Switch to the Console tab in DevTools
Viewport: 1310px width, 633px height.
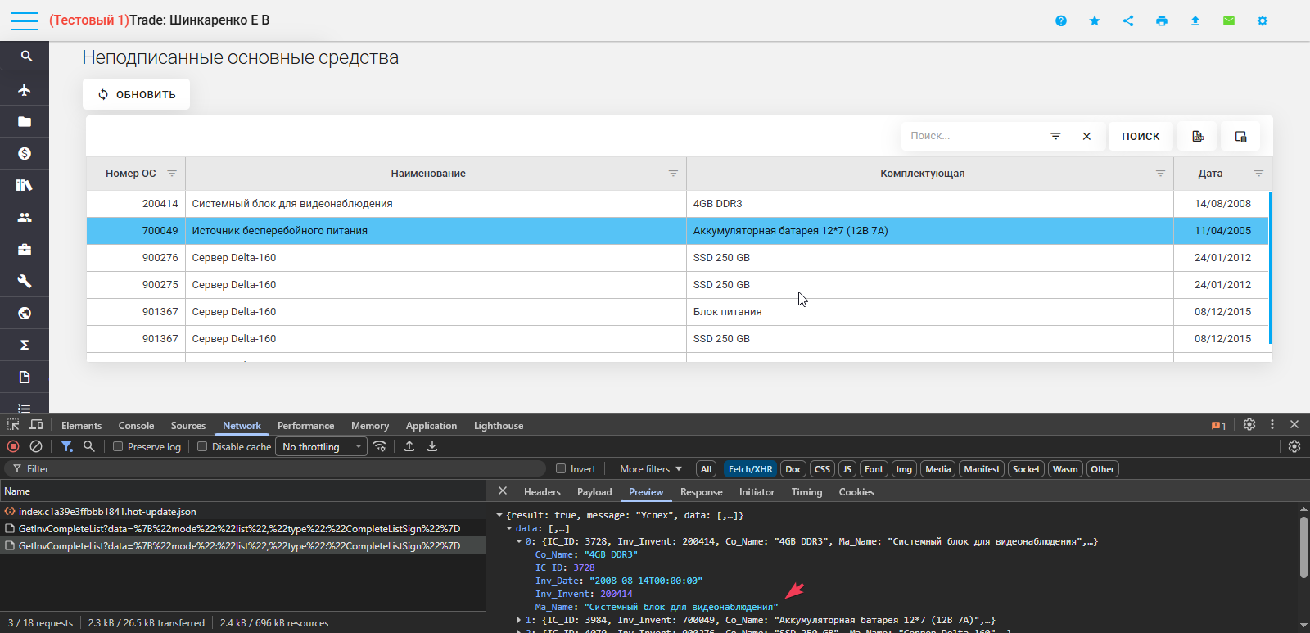(x=136, y=426)
